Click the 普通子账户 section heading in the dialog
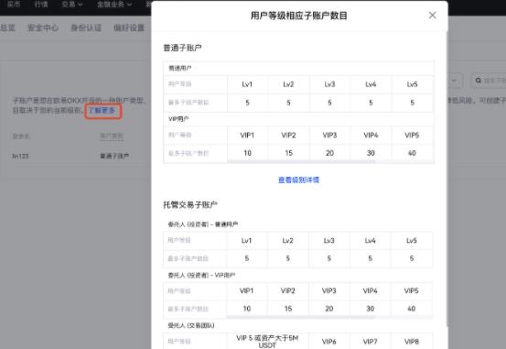506x349 pixels. 182,49
